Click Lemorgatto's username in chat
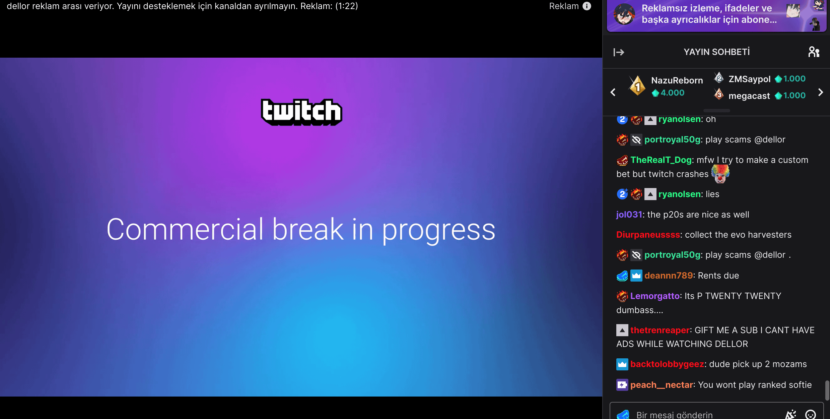 [x=655, y=296]
